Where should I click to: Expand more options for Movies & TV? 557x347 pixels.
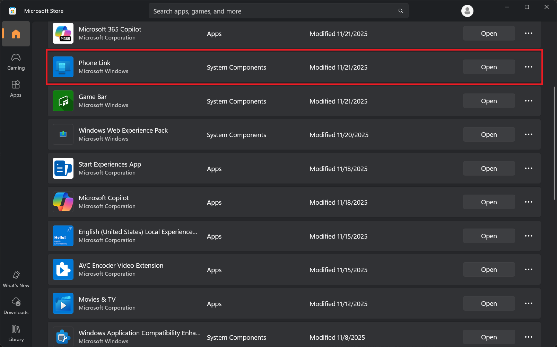point(529,303)
